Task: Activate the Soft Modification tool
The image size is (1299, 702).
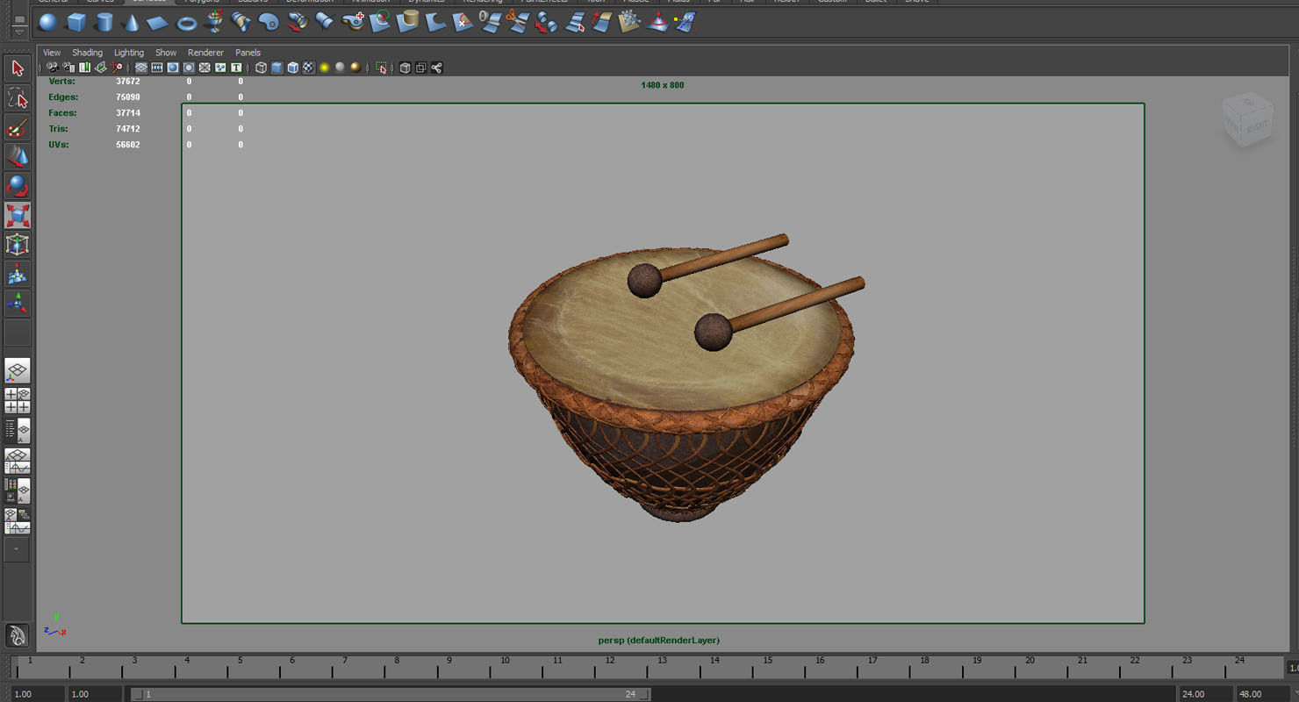Action: pos(18,275)
